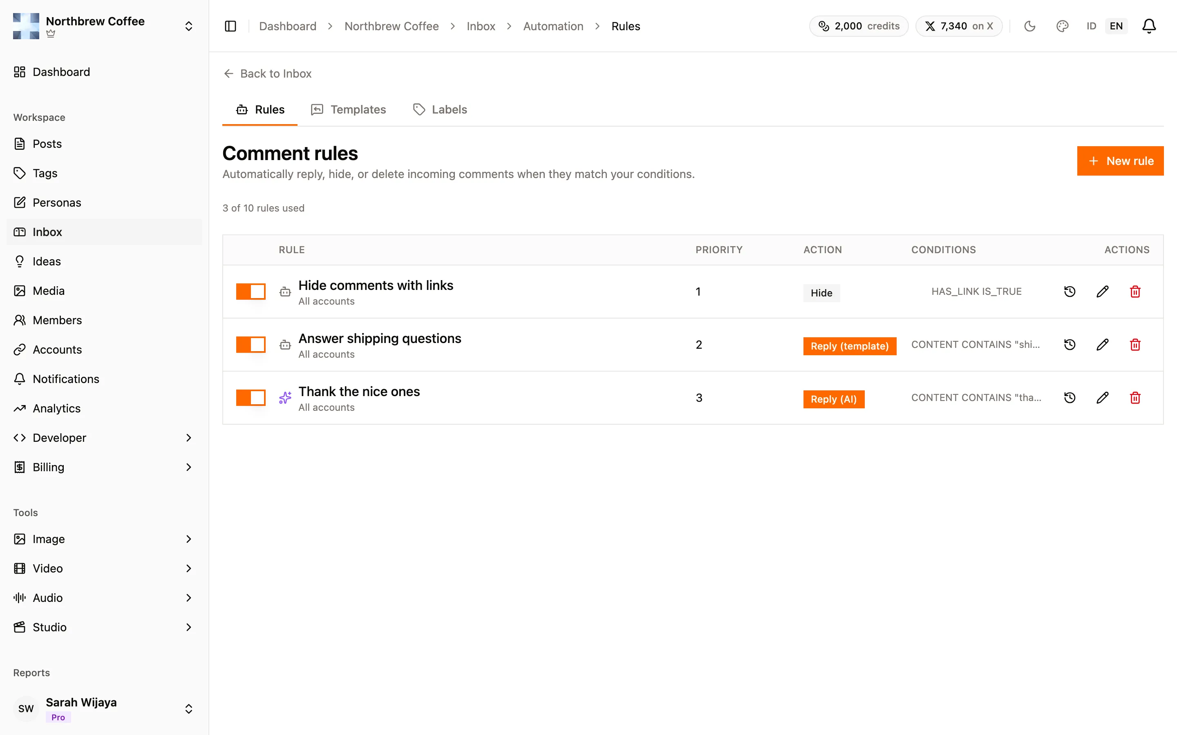The width and height of the screenshot is (1177, 735).
Task: Go to Northbrew Coffee breadcrumb
Action: 391,26
